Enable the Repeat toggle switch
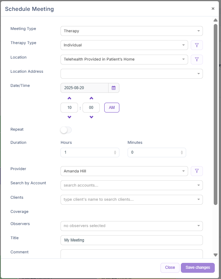Image resolution: width=221 pixels, height=279 pixels. 66,130
